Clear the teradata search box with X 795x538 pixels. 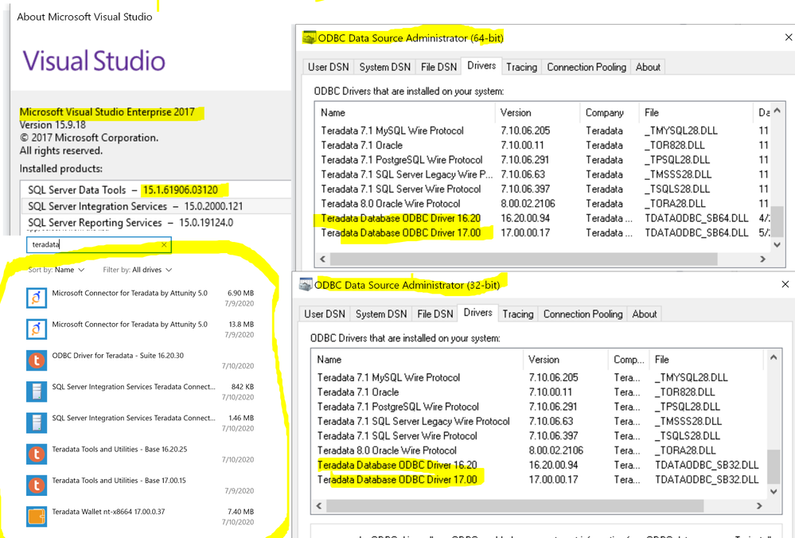tap(164, 245)
